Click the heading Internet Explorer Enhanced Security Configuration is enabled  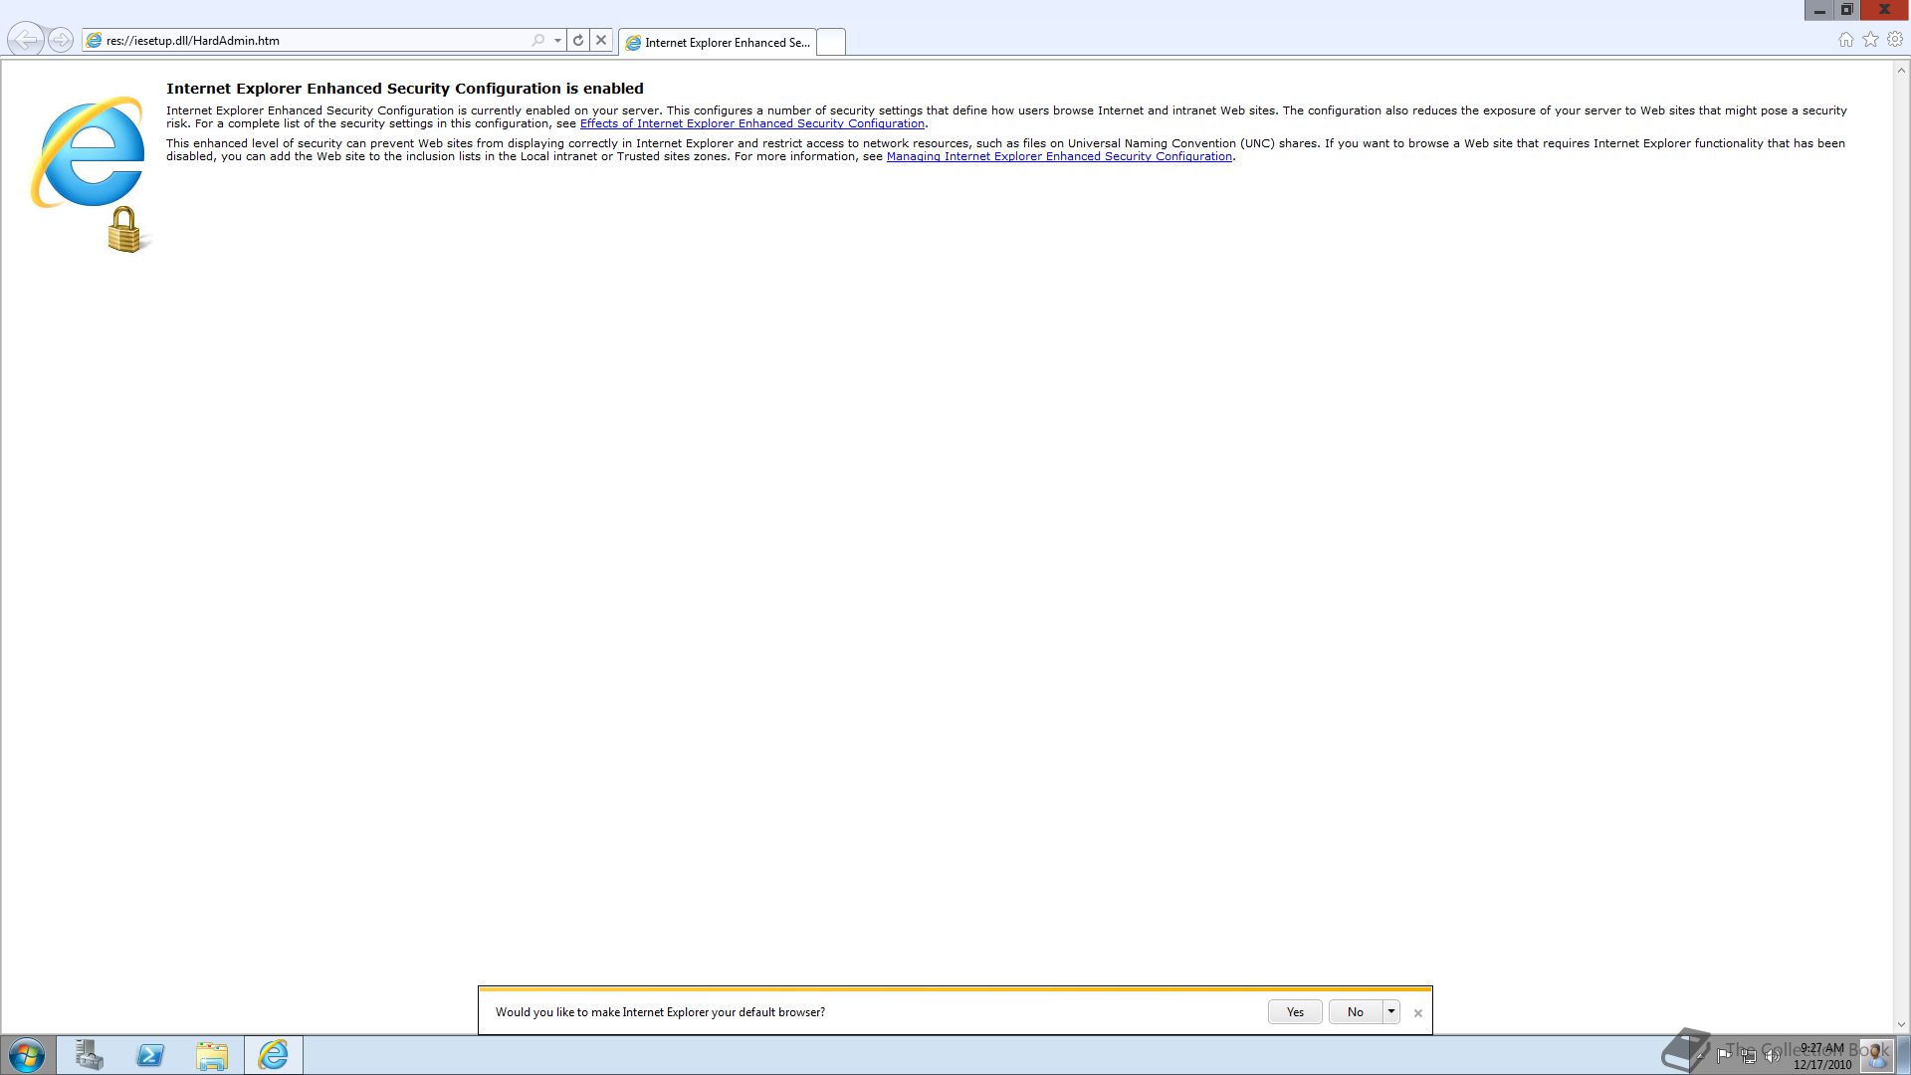pos(405,89)
